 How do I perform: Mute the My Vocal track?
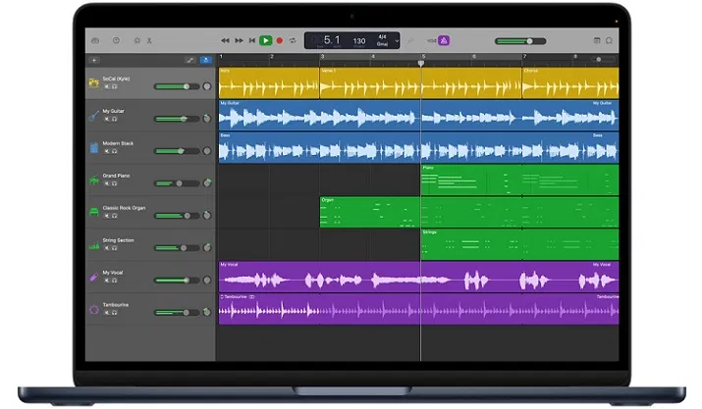[x=107, y=281]
